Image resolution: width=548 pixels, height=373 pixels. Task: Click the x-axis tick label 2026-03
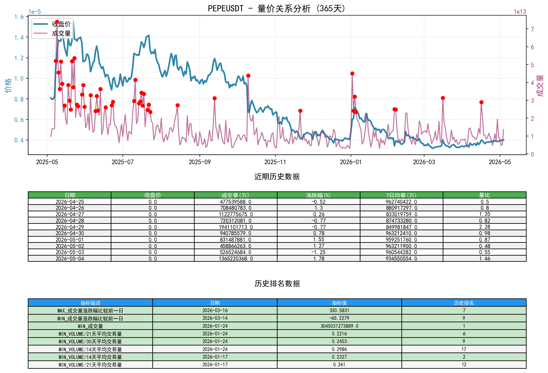click(424, 162)
